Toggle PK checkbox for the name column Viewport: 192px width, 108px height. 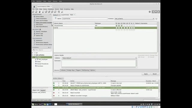pyautogui.click(x=116, y=28)
